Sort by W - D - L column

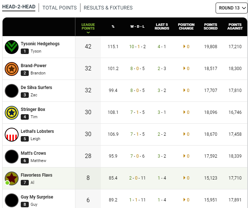137,27
